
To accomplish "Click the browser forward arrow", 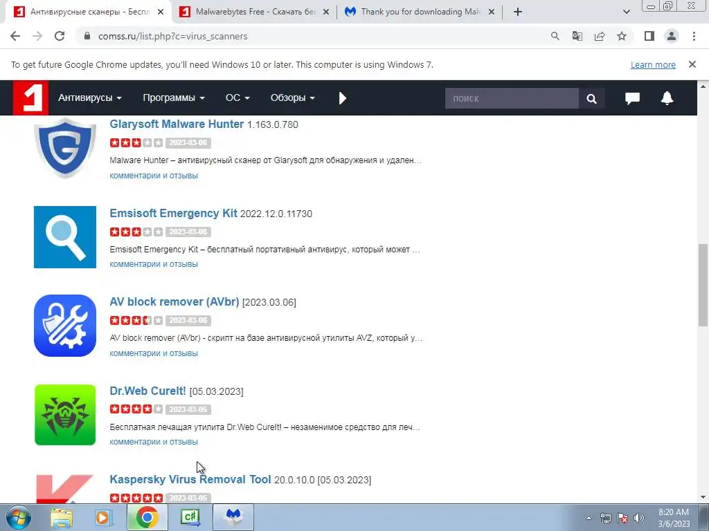I will coord(37,36).
